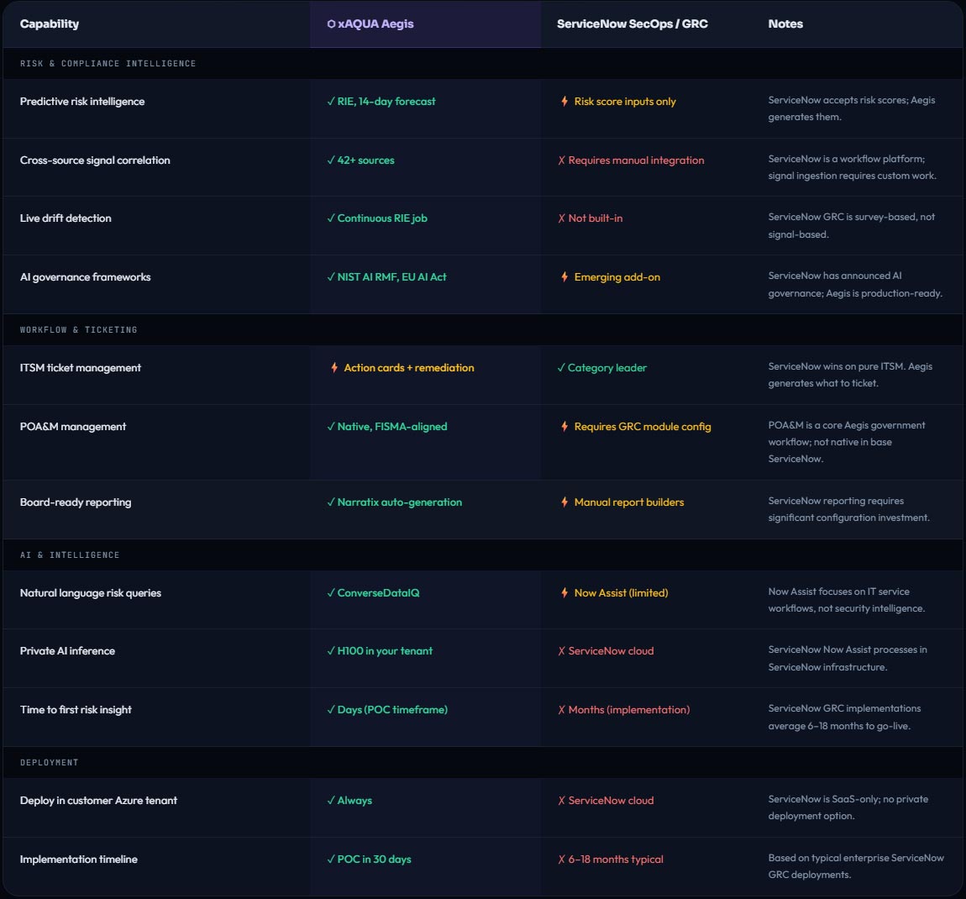966x899 pixels.
Task: Select the Private AI inference row label
Action: (67, 651)
